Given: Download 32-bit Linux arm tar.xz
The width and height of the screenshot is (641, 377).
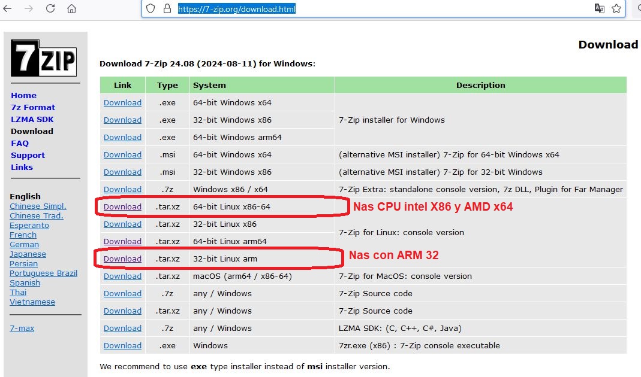Looking at the screenshot, I should point(122,259).
